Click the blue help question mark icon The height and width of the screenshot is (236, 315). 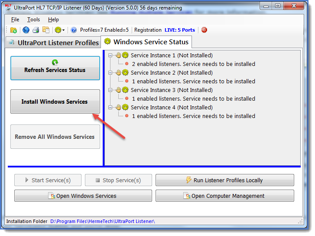[x=74, y=30]
